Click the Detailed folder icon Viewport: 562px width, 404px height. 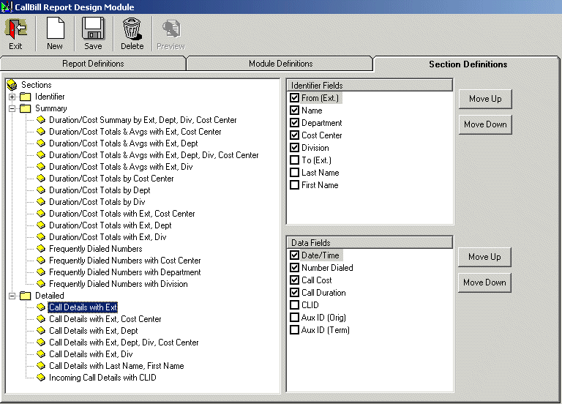point(26,296)
